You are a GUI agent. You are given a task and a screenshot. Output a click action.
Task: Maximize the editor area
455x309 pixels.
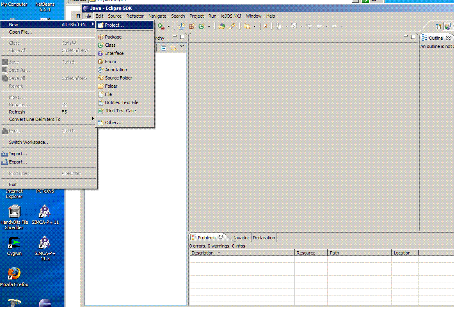pos(413,36)
